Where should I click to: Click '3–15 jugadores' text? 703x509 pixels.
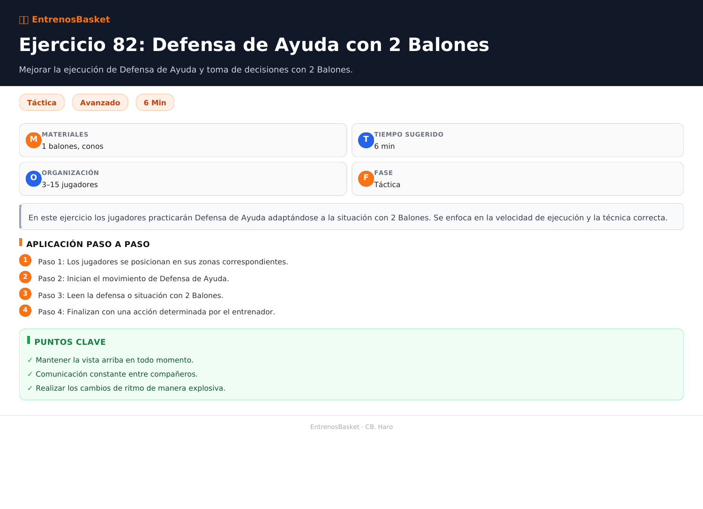[x=70, y=185]
